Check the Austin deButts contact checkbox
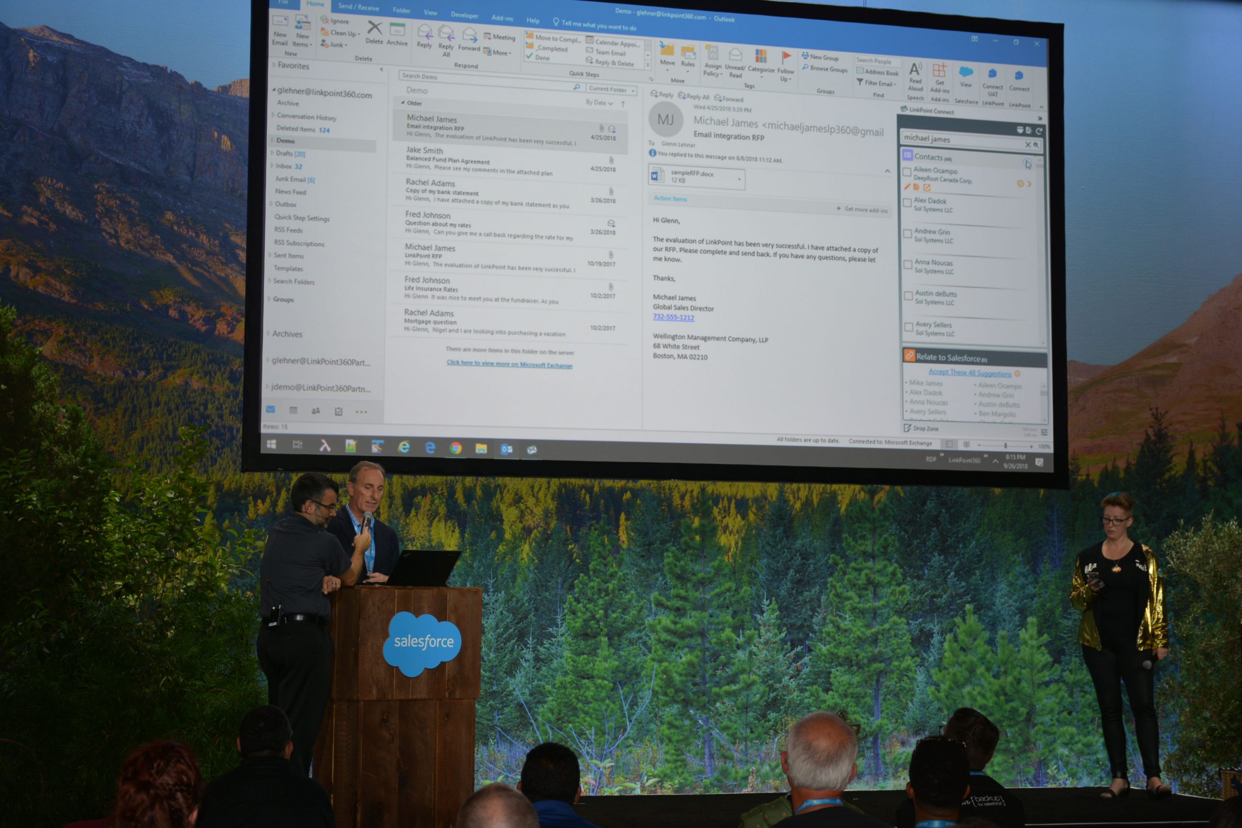 [908, 296]
